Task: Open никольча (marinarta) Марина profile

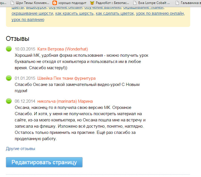Action: click(65, 101)
